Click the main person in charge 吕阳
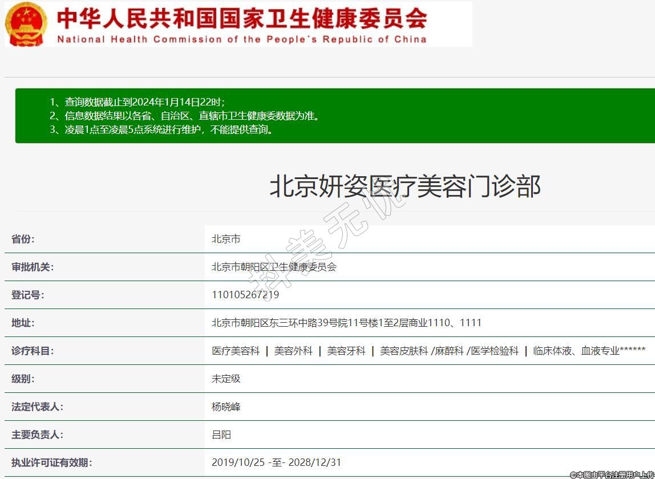655x479 pixels. (221, 435)
